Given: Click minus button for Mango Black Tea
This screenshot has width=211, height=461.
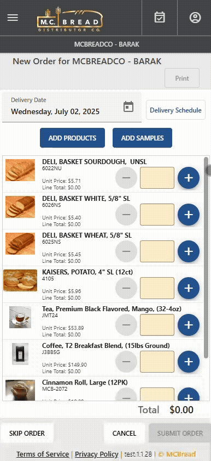Looking at the screenshot, I should (126, 325).
